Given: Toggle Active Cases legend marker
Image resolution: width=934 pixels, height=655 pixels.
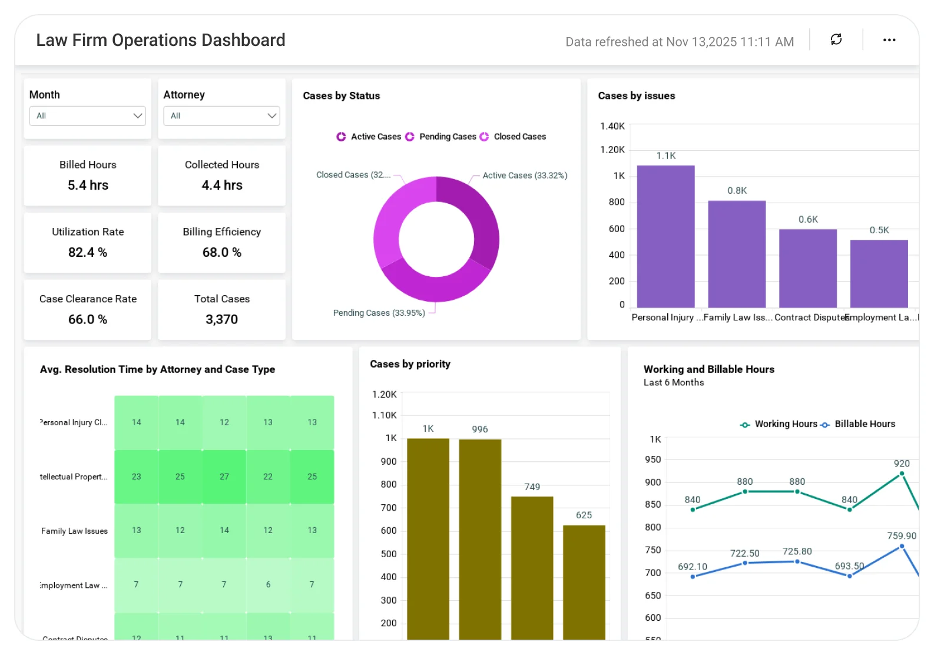Looking at the screenshot, I should 341,137.
